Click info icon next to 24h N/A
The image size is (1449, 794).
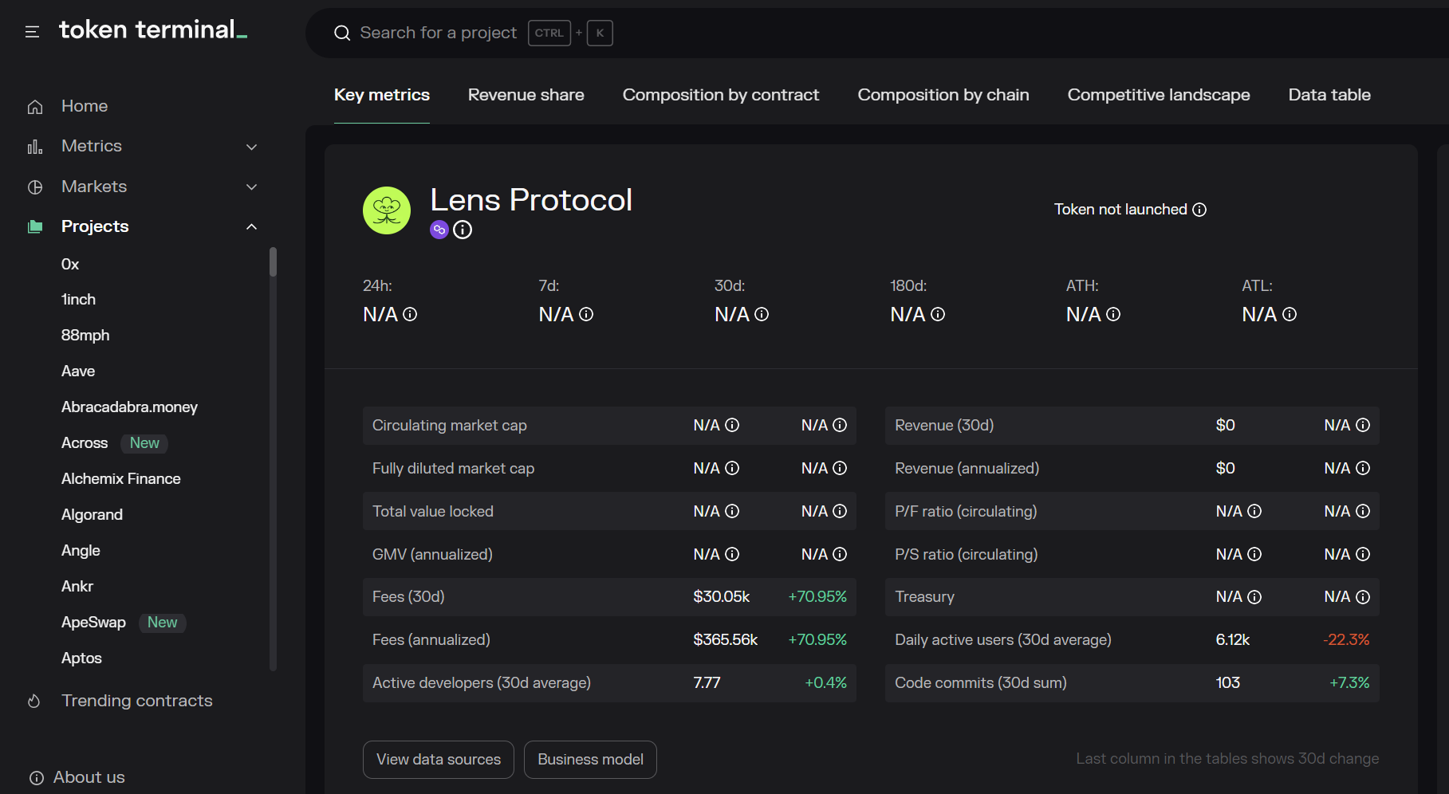[x=410, y=314]
